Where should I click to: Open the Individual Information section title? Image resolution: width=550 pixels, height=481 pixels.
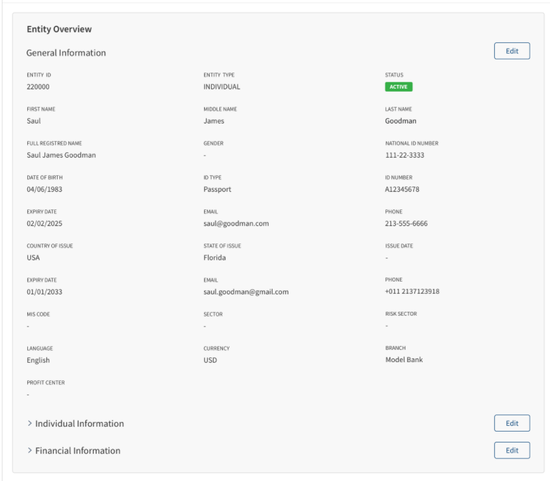[x=80, y=423]
